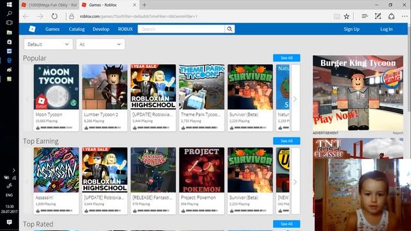The image size is (411, 231).
Task: Reload the page with the refresh icon
Action: click(x=54, y=16)
